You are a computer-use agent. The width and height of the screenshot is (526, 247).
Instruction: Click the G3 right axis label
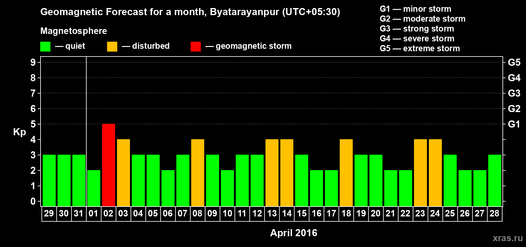tap(514, 93)
